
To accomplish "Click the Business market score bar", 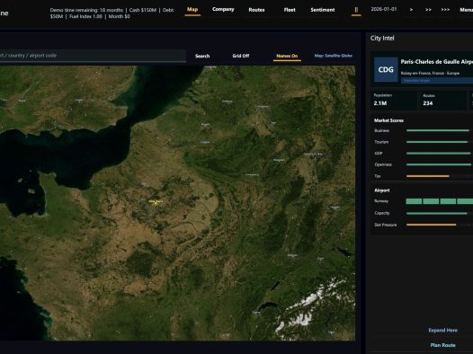I will (x=438, y=130).
